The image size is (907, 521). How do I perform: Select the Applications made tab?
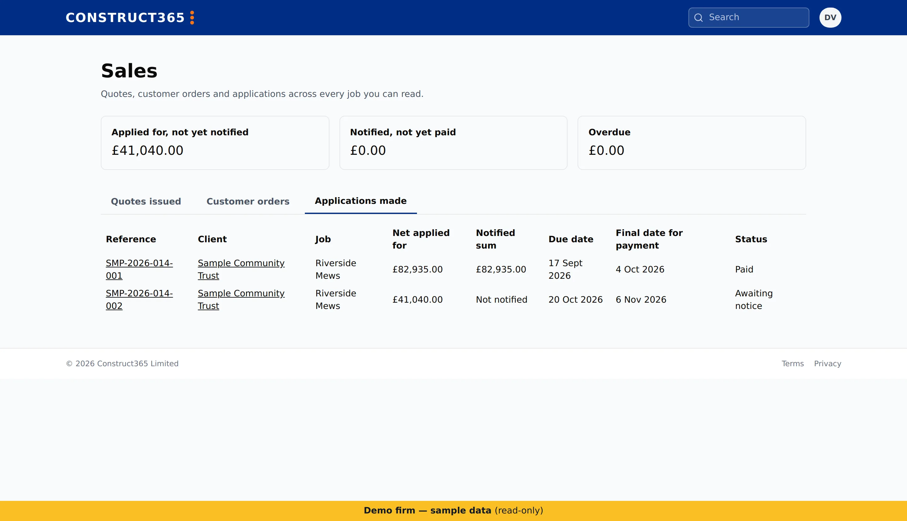coord(361,201)
